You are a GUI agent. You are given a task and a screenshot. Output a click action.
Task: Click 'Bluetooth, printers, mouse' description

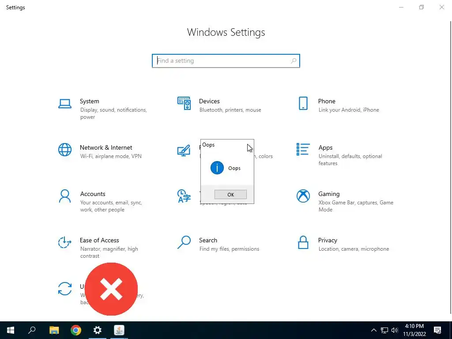click(230, 110)
